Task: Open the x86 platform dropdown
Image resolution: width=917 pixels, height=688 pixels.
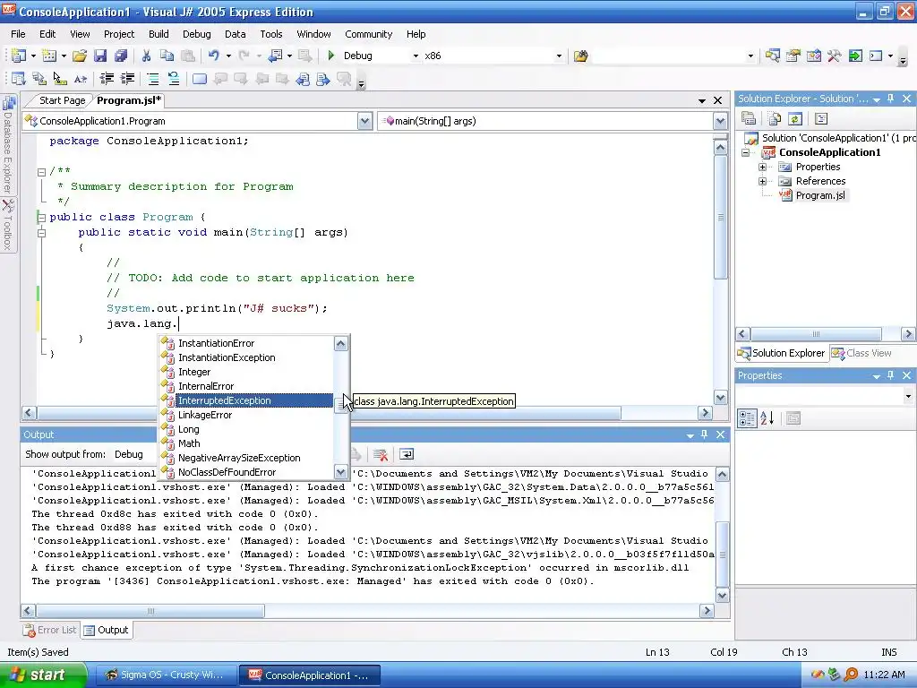Action: 559,56
